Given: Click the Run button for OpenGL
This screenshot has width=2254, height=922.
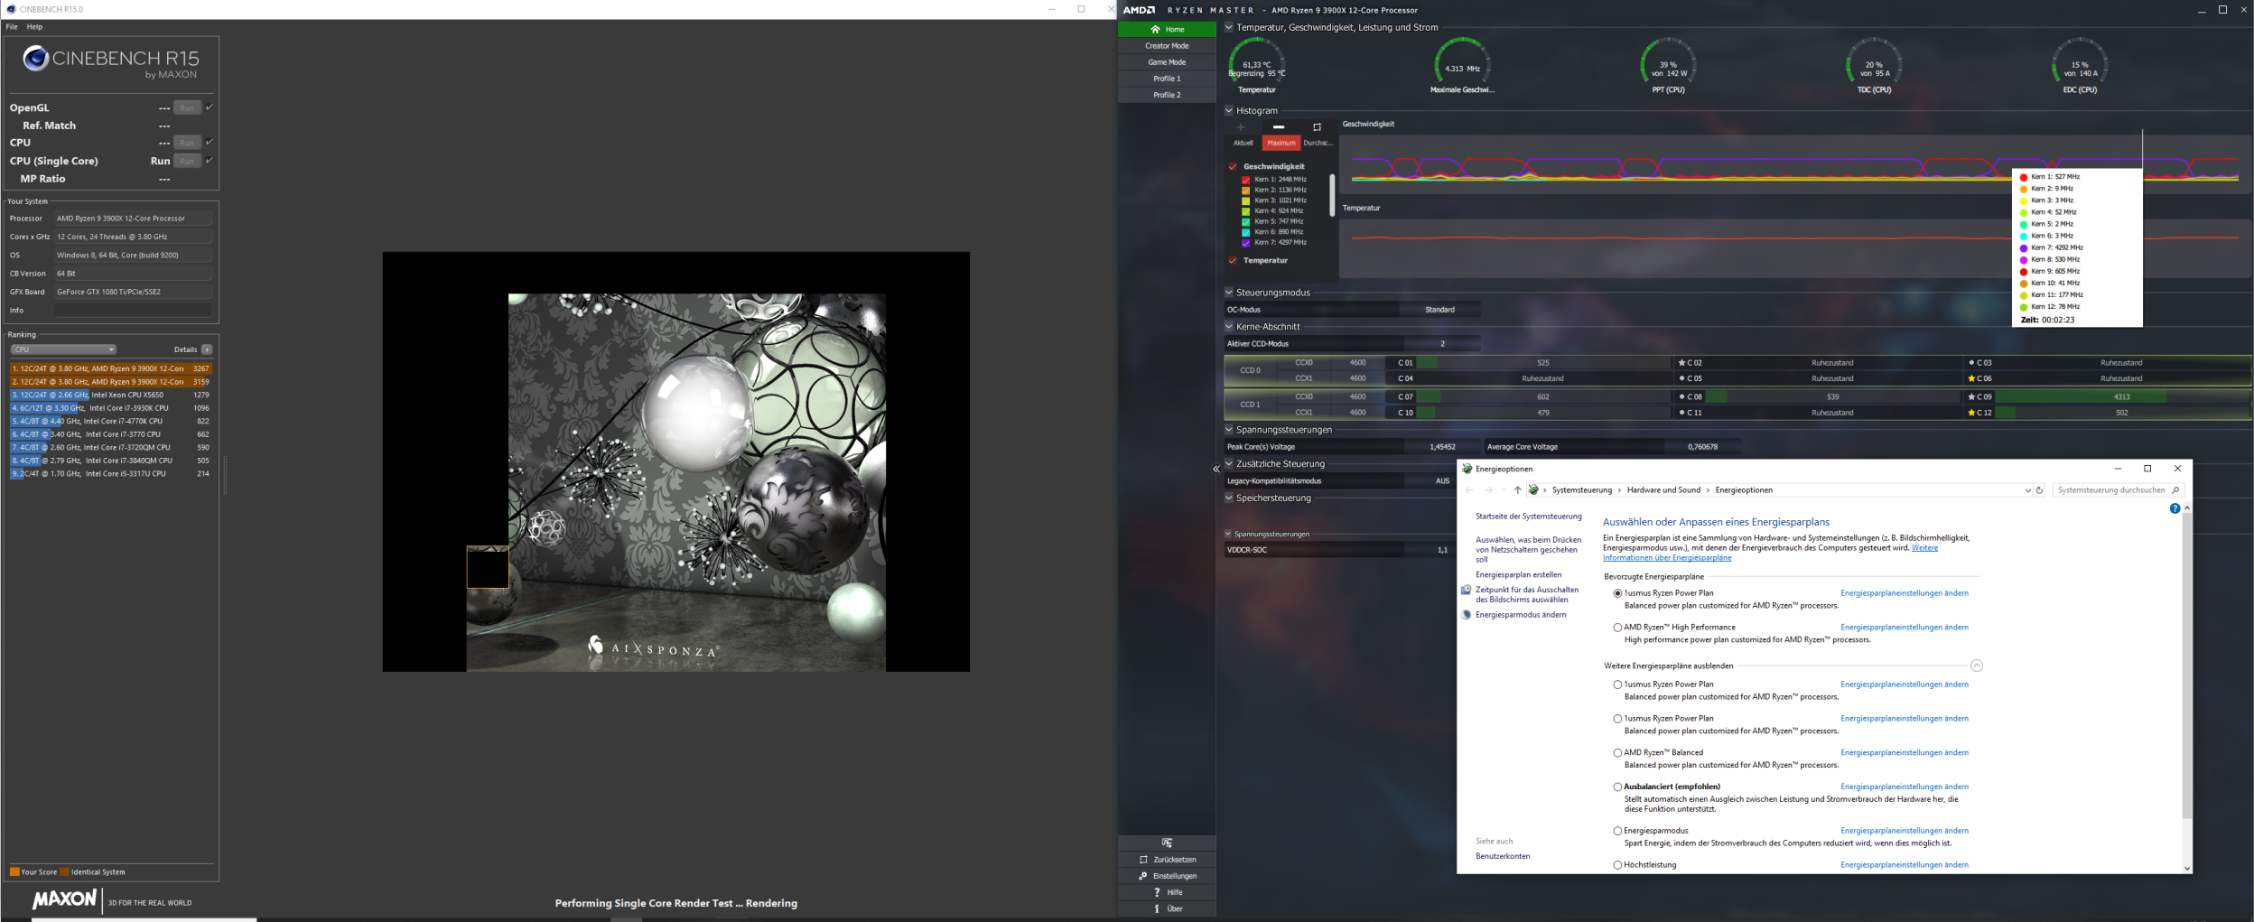Looking at the screenshot, I should pyautogui.click(x=187, y=107).
